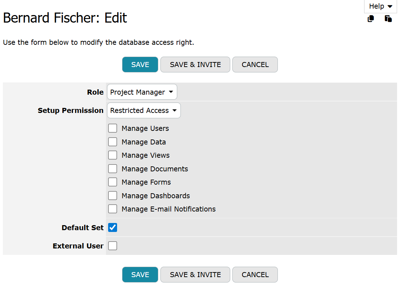Open the Role dropdown
Image resolution: width=401 pixels, height=285 pixels.
[x=142, y=92]
